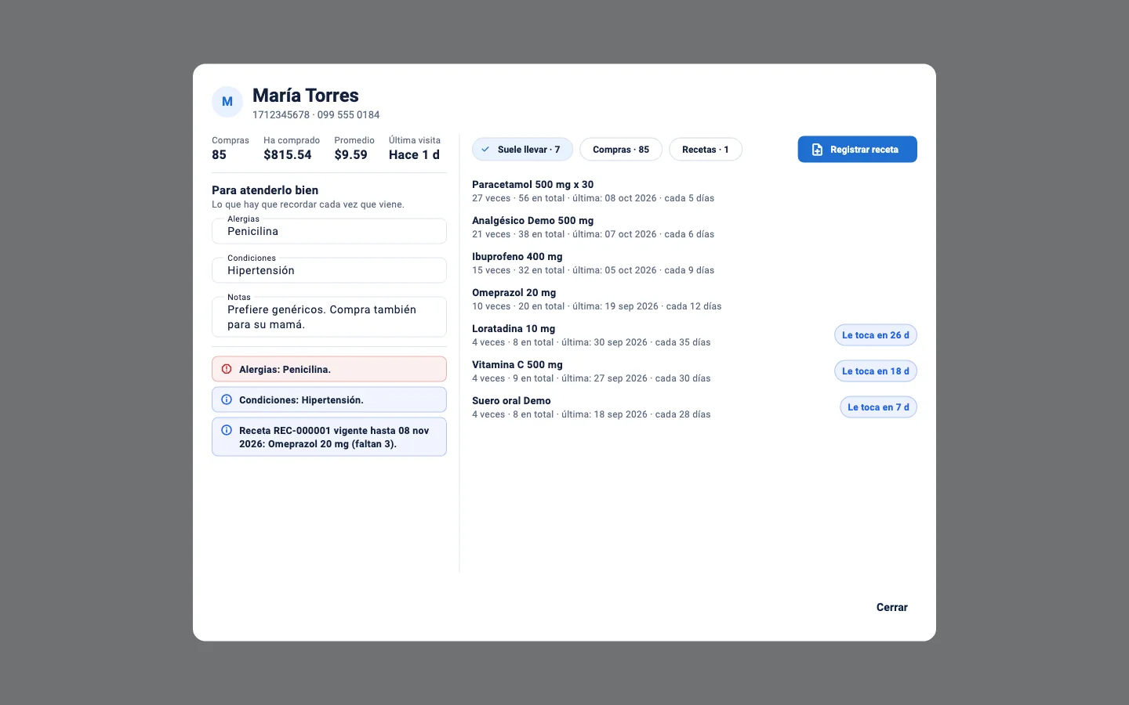This screenshot has height=705, width=1129.
Task: Click the info icon beside Condiciones: Hipertensión
Action: click(x=227, y=399)
